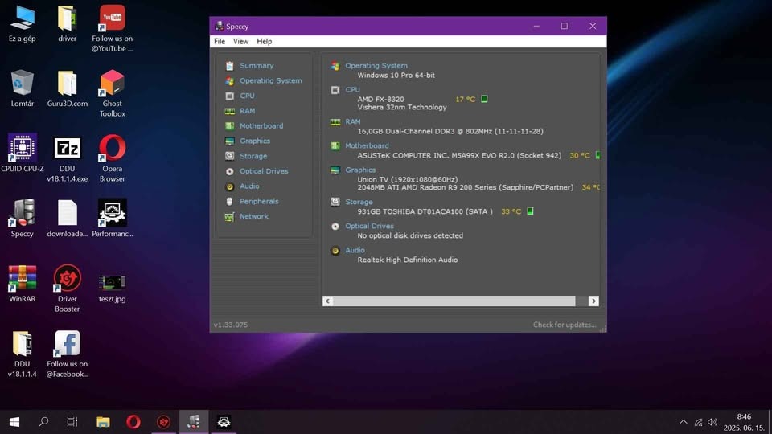Image resolution: width=772 pixels, height=434 pixels.
Task: Select the DDU v18.1.1.4.exe 7z icon
Action: click(67, 159)
